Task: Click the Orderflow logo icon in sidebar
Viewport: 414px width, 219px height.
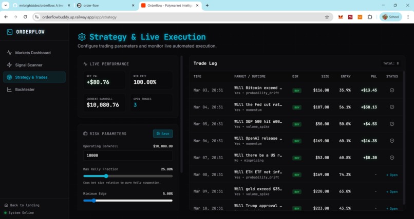Action: pos(10,32)
